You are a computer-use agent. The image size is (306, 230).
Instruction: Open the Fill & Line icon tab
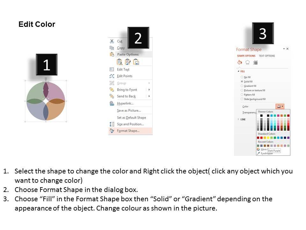pyautogui.click(x=240, y=63)
